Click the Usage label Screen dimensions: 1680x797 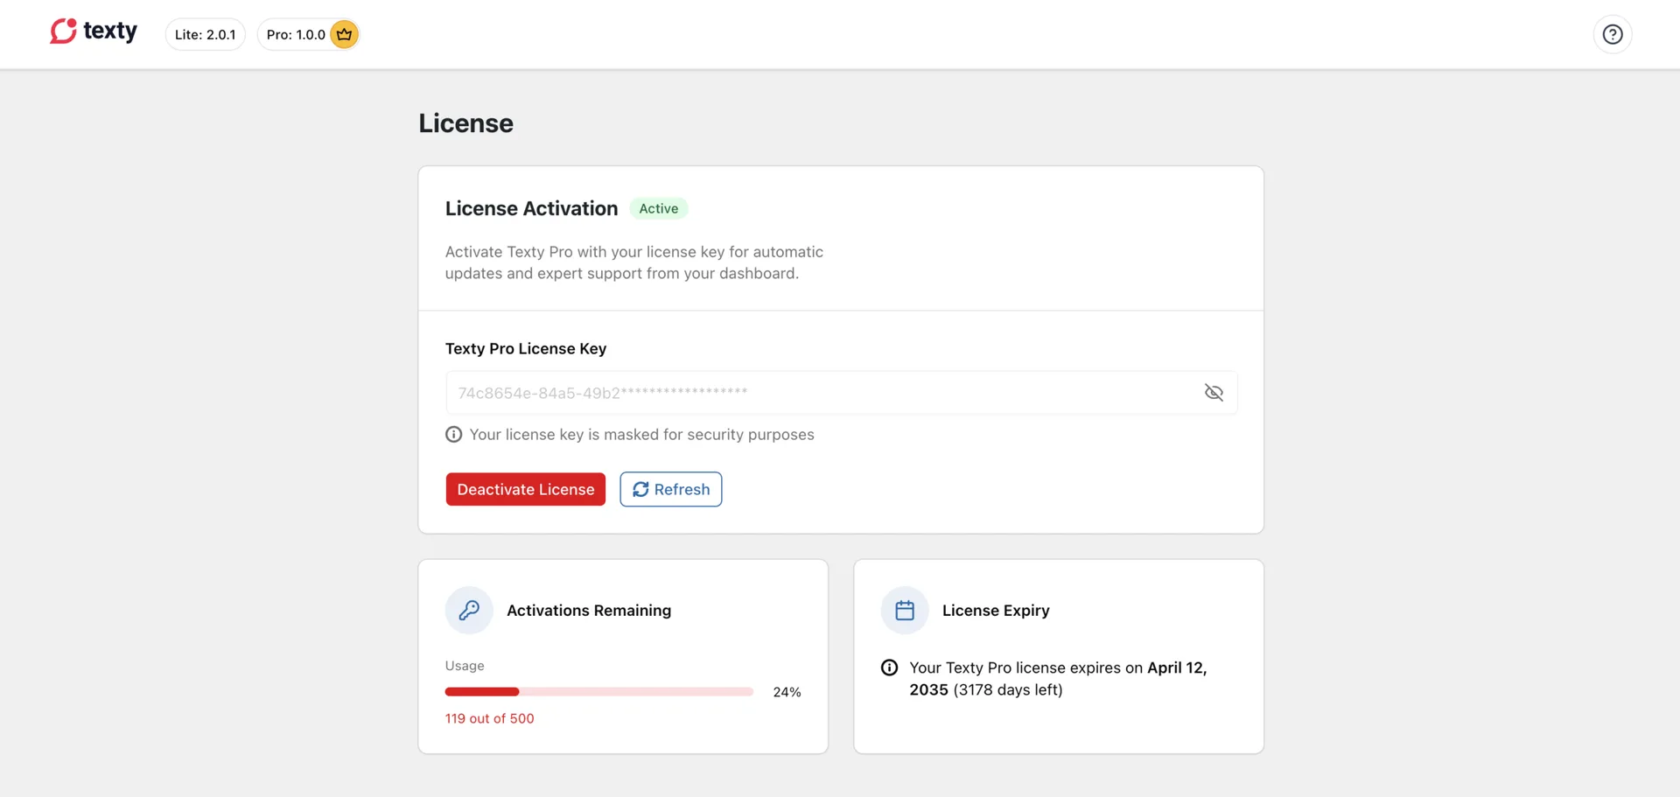coord(465,666)
